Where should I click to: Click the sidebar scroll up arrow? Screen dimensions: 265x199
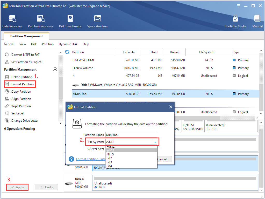tap(61, 52)
